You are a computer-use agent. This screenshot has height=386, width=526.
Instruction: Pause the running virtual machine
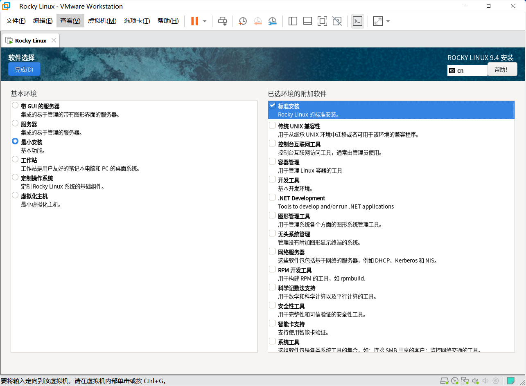[195, 21]
